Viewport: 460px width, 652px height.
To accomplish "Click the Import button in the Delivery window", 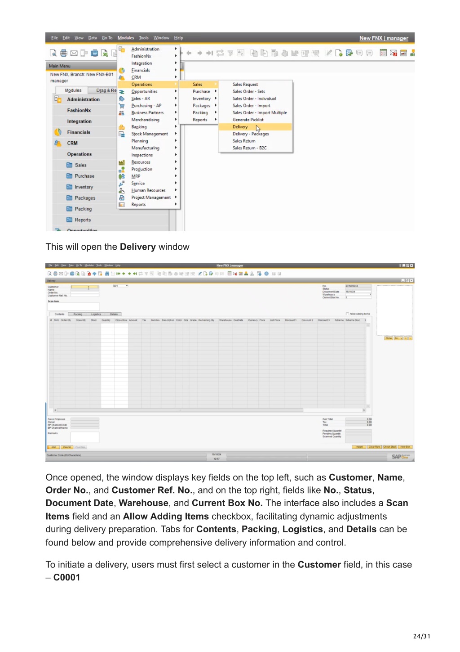I will tap(359, 447).
